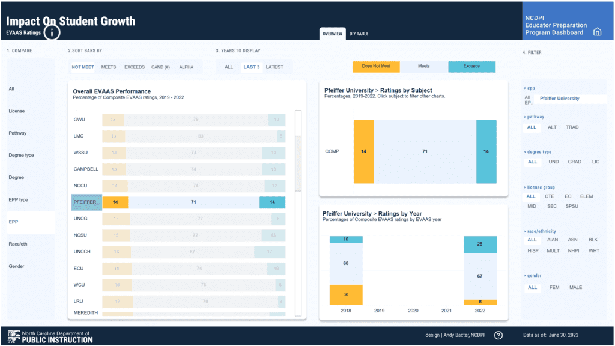Filter pathway by TRAD
Image resolution: width=615 pixels, height=346 pixels.
(572, 127)
